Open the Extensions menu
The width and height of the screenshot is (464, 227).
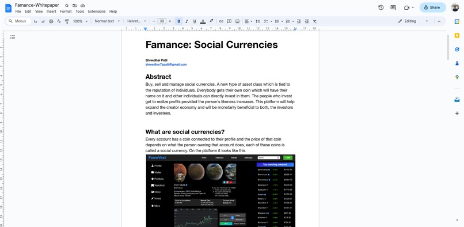[97, 12]
